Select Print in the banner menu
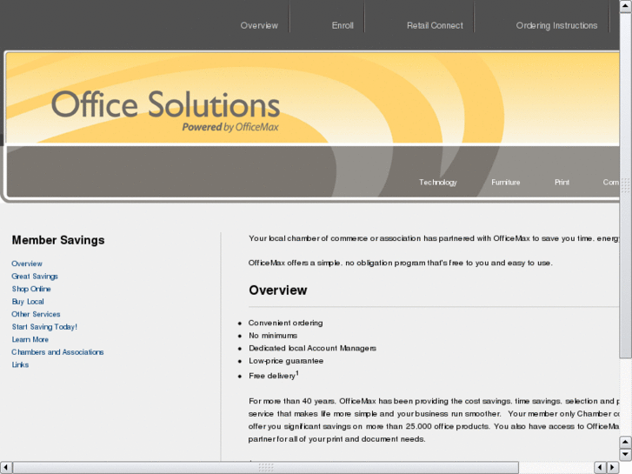This screenshot has width=632, height=474. pos(562,183)
